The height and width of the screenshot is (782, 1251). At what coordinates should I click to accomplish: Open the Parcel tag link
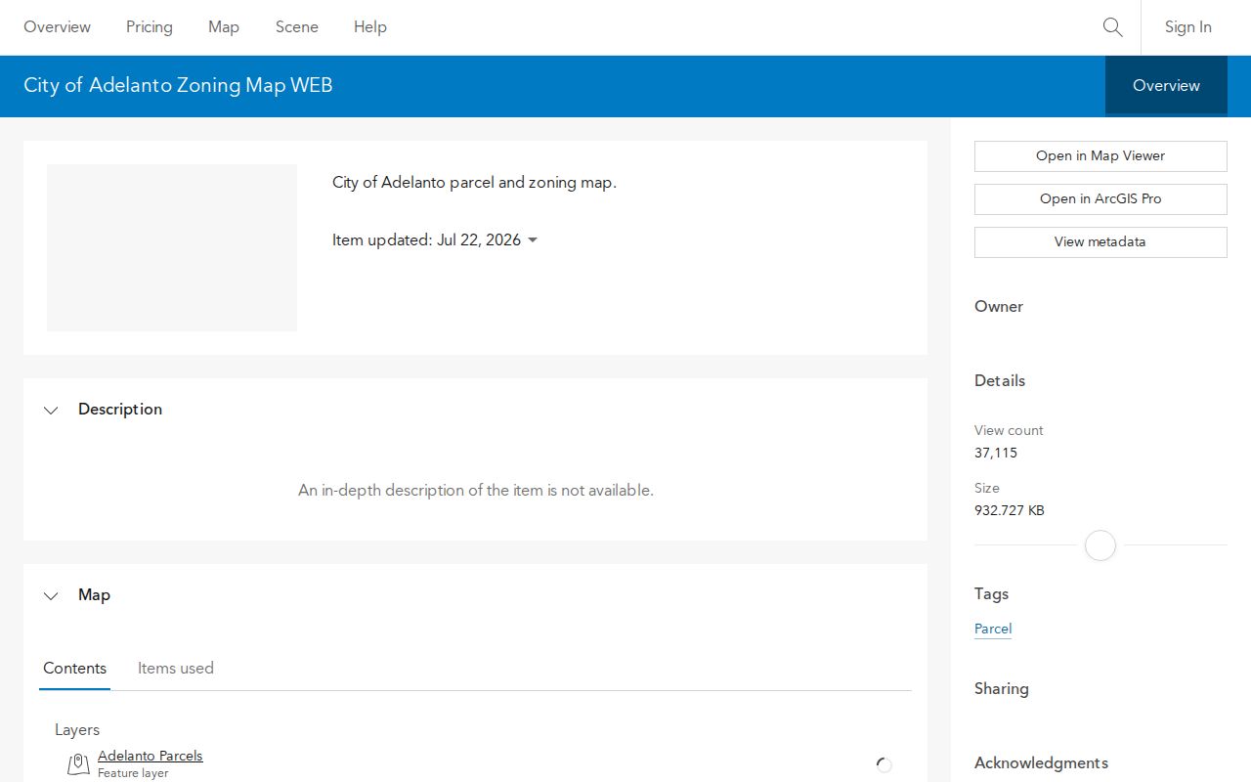click(993, 629)
